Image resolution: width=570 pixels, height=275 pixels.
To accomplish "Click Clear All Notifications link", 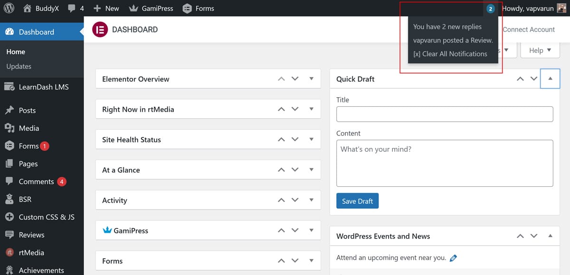I will pyautogui.click(x=450, y=54).
